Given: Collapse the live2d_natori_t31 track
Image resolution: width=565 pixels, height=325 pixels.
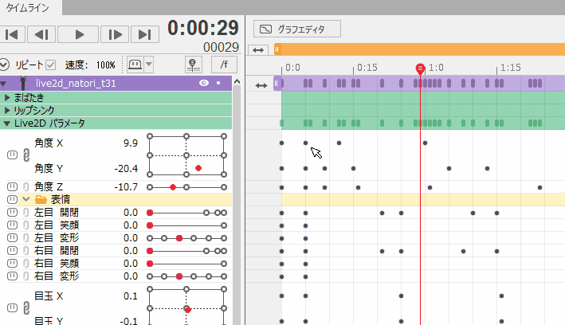Looking at the screenshot, I should pyautogui.click(x=4, y=84).
